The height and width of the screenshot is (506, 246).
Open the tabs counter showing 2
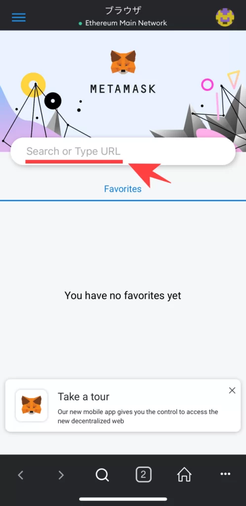[143, 475]
